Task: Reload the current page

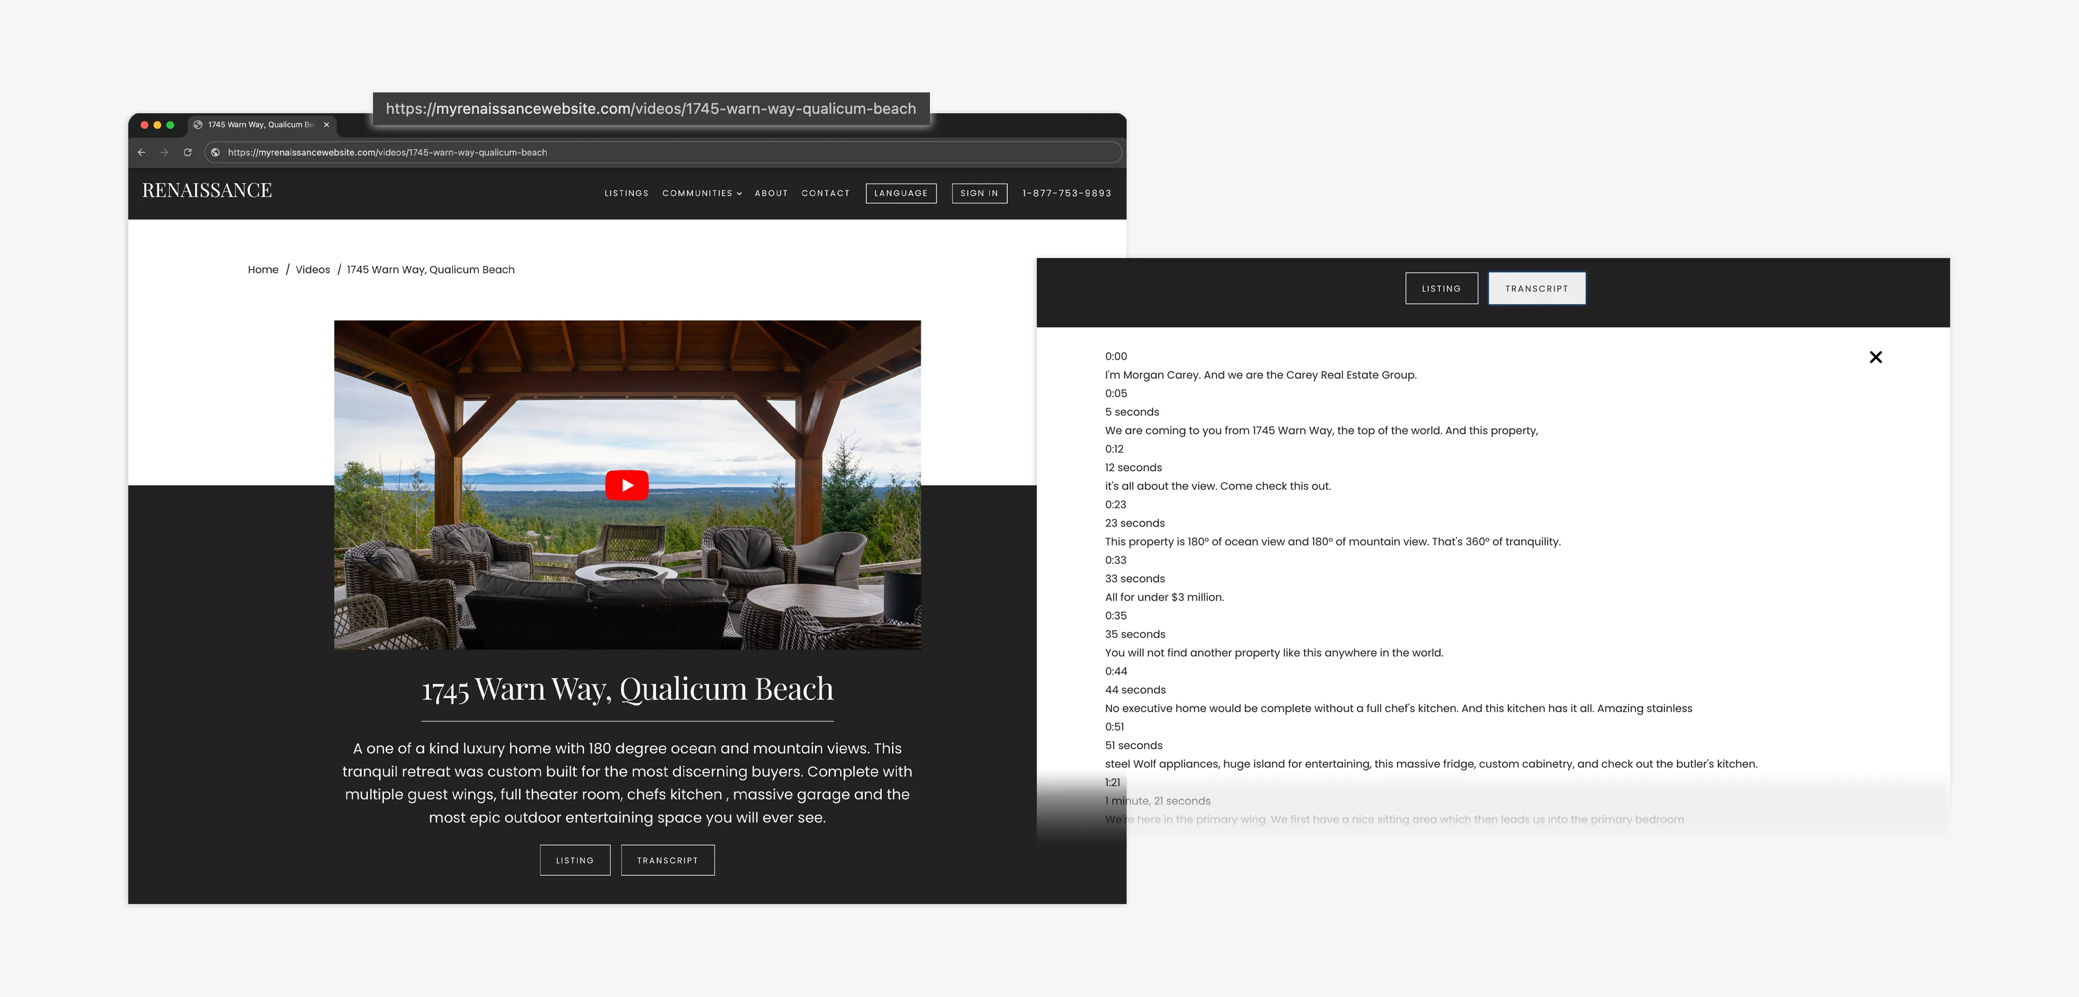Action: coord(187,152)
